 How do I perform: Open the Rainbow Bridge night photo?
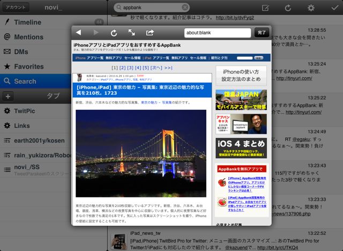tap(141, 153)
